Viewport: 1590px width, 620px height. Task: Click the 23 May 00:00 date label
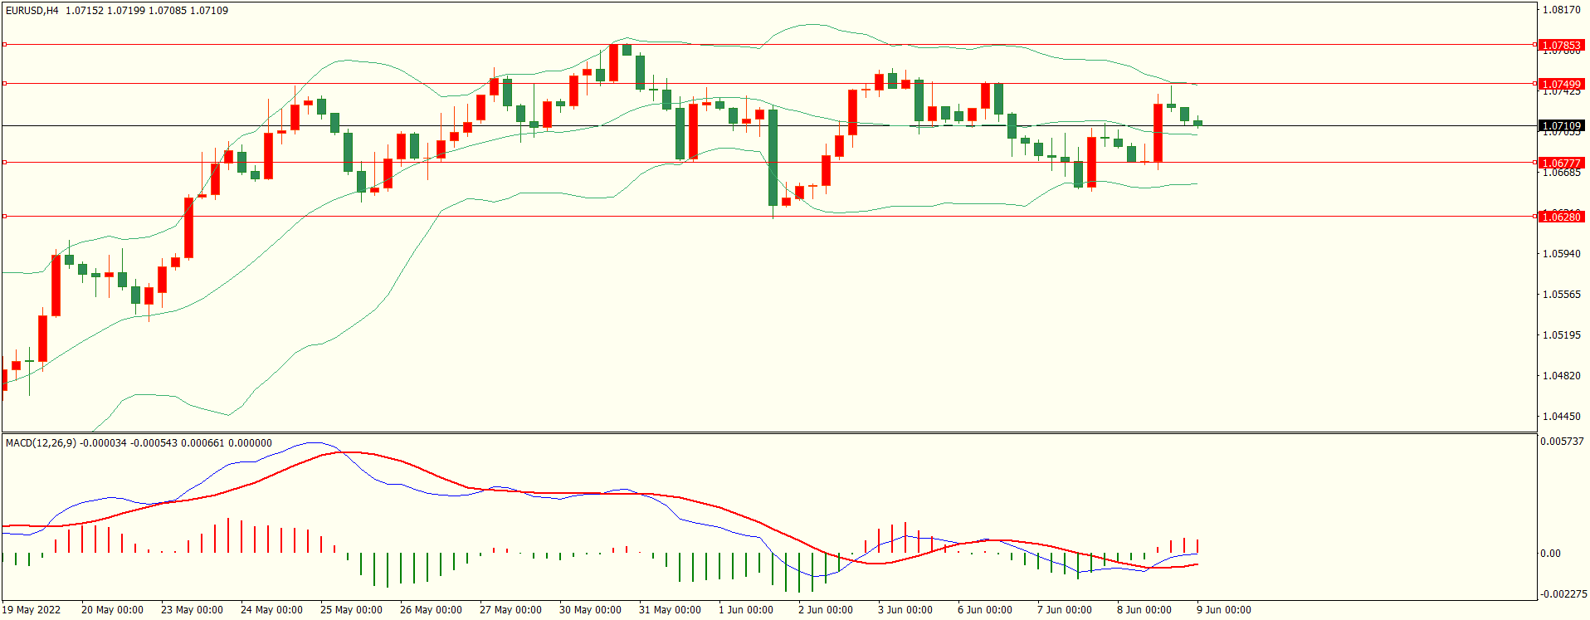192,610
